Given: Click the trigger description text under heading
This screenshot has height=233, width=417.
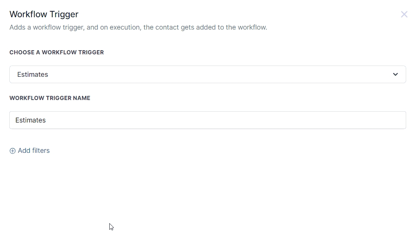Looking at the screenshot, I should point(138,27).
